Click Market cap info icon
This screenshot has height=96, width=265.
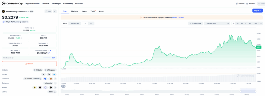pos(33,28)
